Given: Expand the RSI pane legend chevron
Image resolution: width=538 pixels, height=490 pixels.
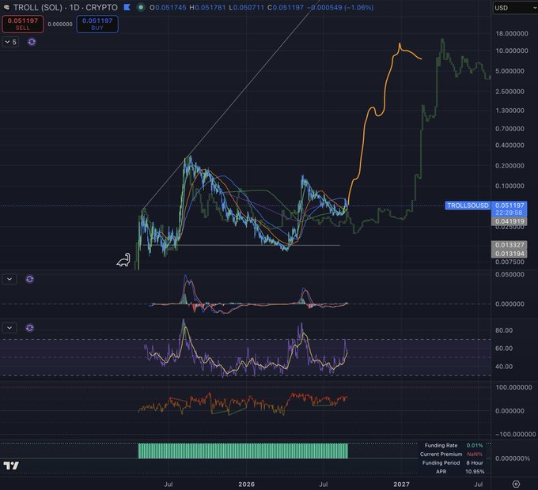Looking at the screenshot, I should coord(9,328).
